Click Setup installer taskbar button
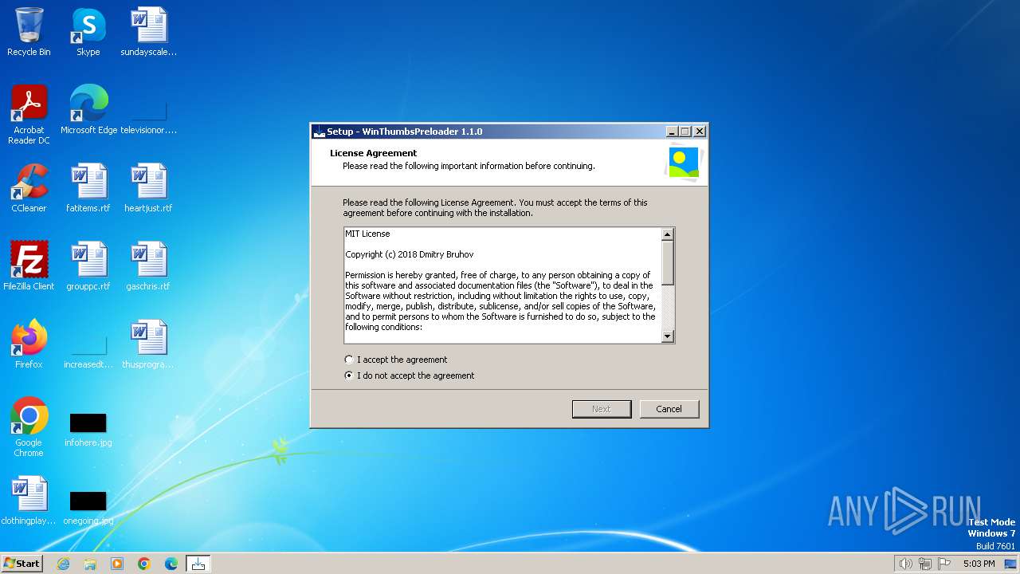Screen dimensions: 1020x574 [198, 564]
